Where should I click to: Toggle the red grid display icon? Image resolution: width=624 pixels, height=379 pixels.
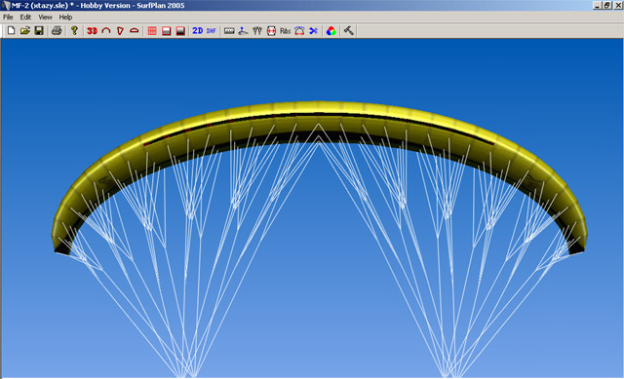click(152, 30)
